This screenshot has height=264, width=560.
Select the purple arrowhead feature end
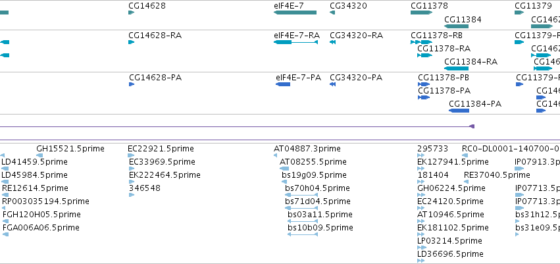tap(472, 126)
